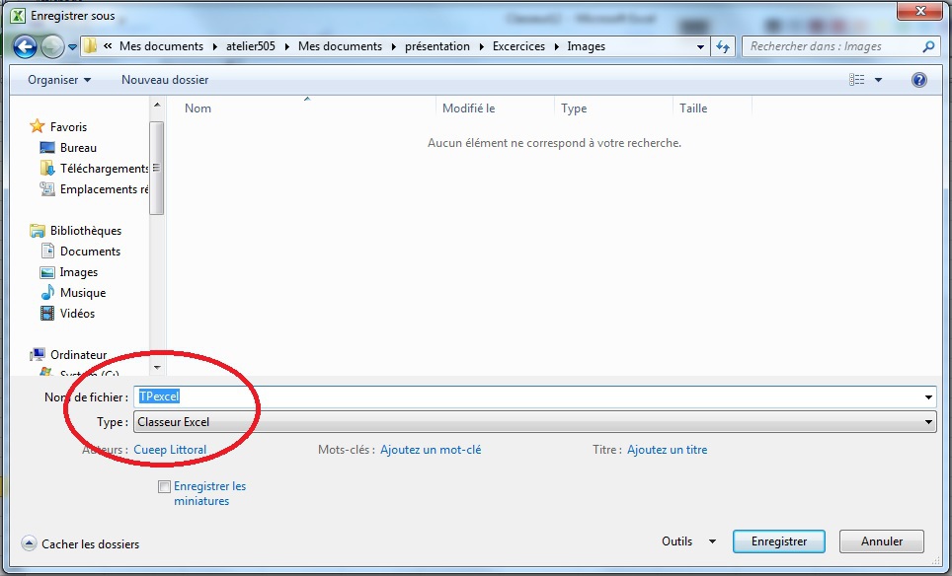The image size is (952, 576).
Task: Select Bureau in Favoris
Action: coord(78,148)
